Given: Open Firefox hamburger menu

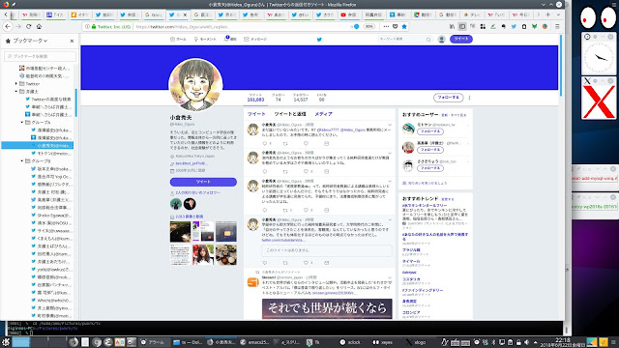Looking at the screenshot, I should click(557, 26).
